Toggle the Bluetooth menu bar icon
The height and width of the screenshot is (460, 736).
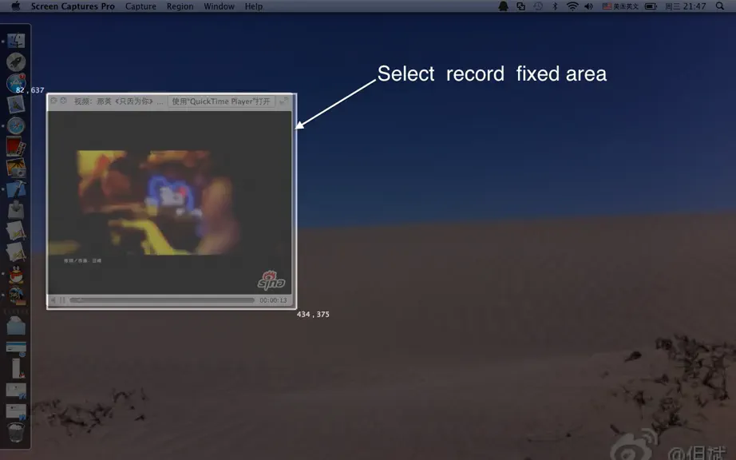(x=555, y=6)
